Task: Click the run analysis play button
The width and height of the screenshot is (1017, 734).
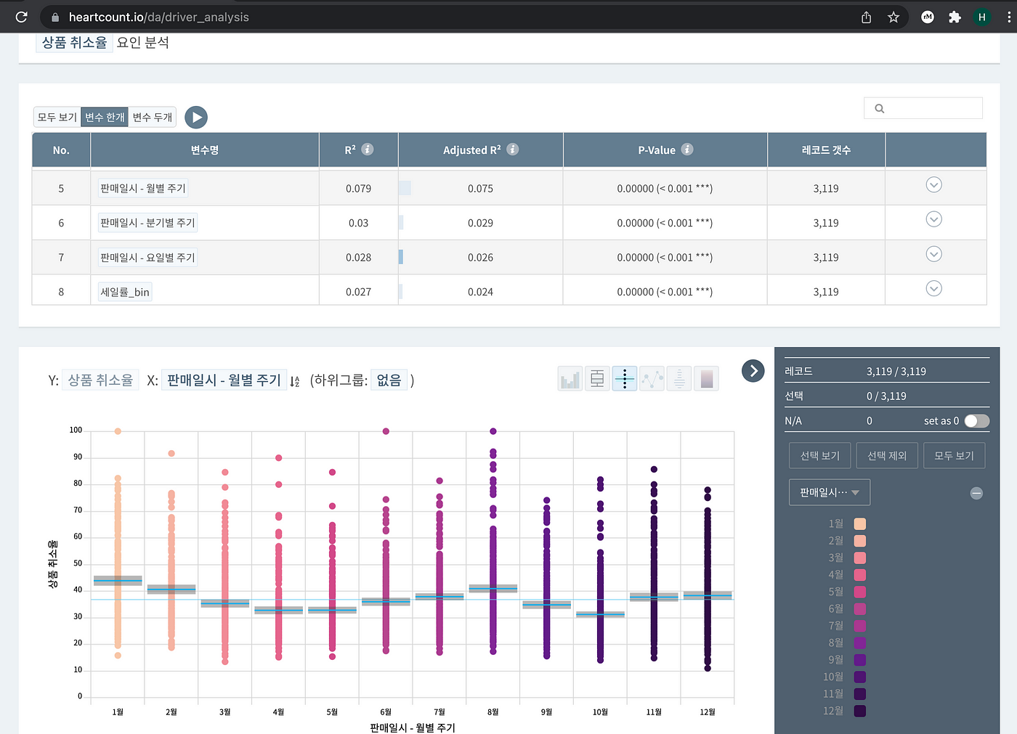Action: click(196, 118)
